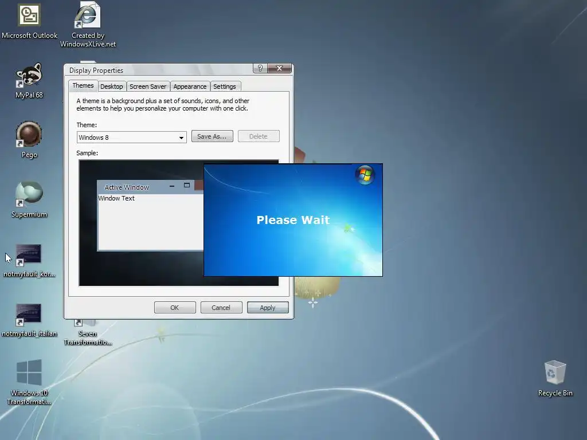
Task: Click the sample window minimize button
Action: [x=172, y=186]
